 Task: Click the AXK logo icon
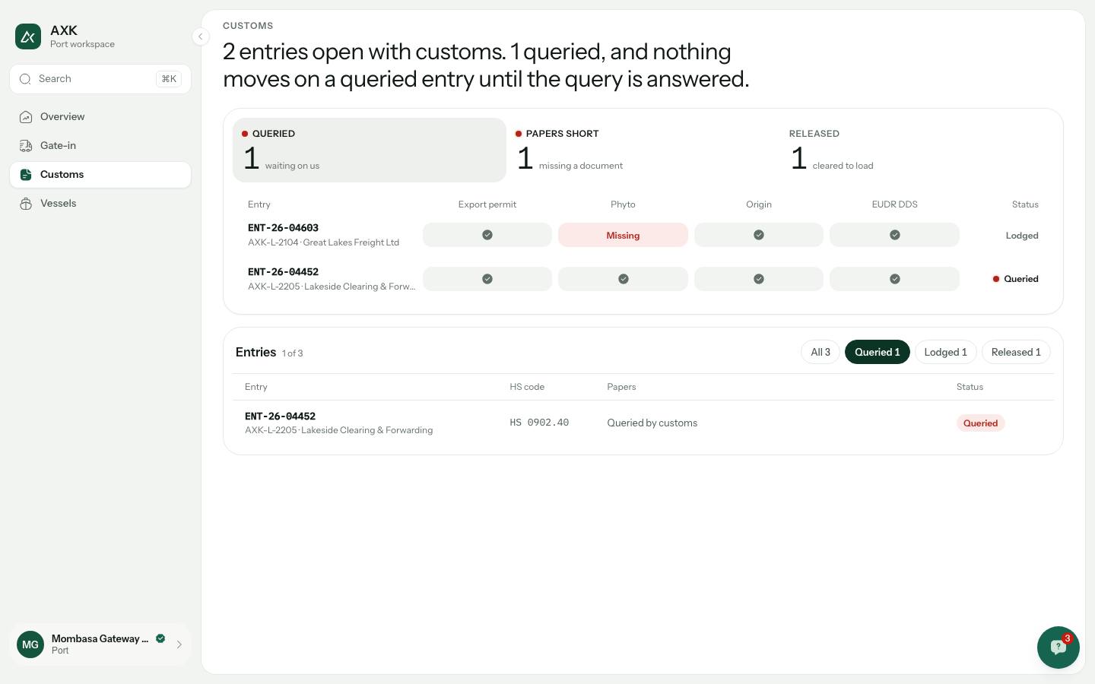28,36
